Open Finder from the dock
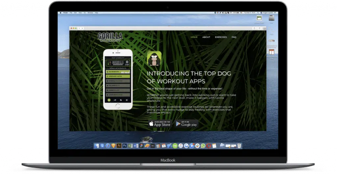337x174 pixels. pos(96,146)
